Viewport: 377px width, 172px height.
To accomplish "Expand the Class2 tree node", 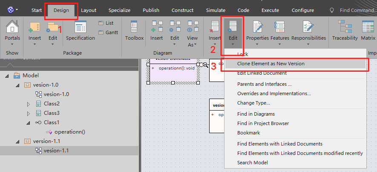I will tap(29, 104).
